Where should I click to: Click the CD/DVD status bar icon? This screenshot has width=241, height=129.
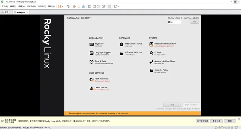pyautogui.click(x=219, y=128)
